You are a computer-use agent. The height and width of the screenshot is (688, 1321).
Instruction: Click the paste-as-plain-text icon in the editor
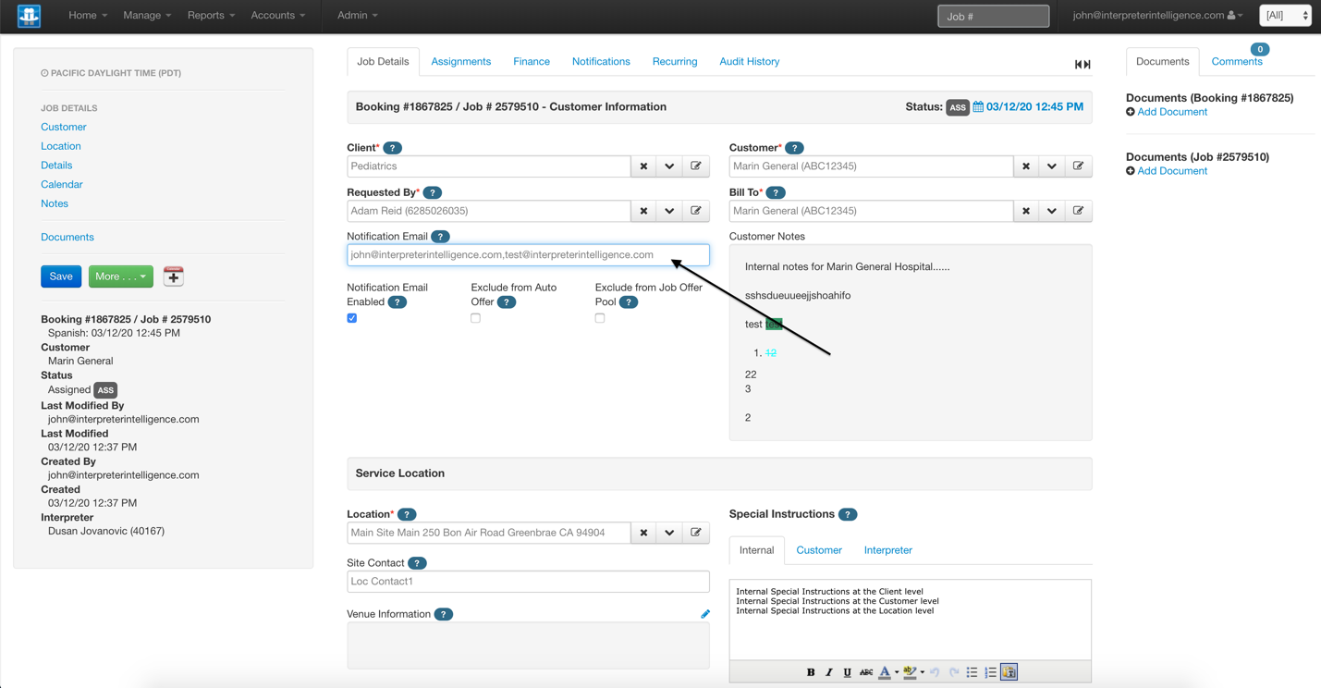tap(1009, 671)
